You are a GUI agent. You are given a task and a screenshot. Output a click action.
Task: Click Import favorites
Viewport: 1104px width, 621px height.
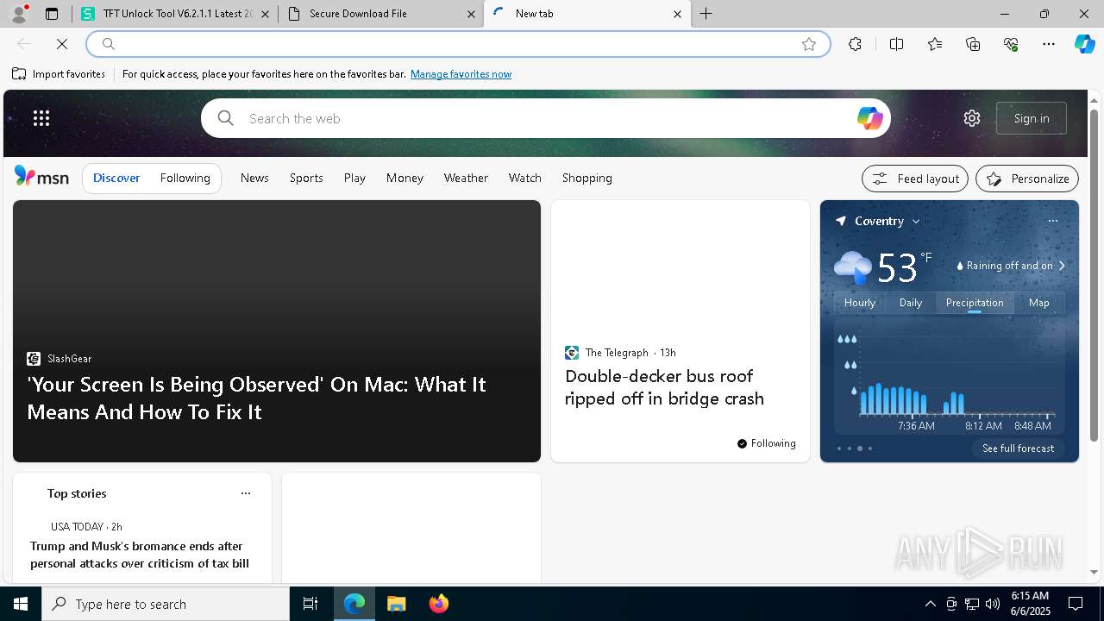[59, 74]
